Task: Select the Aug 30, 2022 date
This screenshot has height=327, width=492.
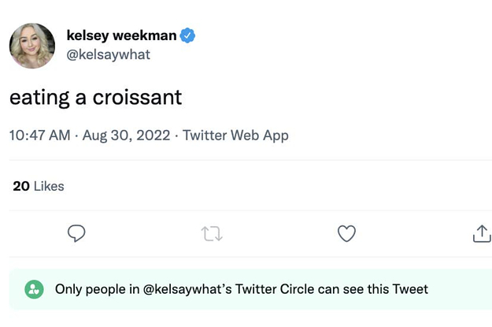Action: 126,136
